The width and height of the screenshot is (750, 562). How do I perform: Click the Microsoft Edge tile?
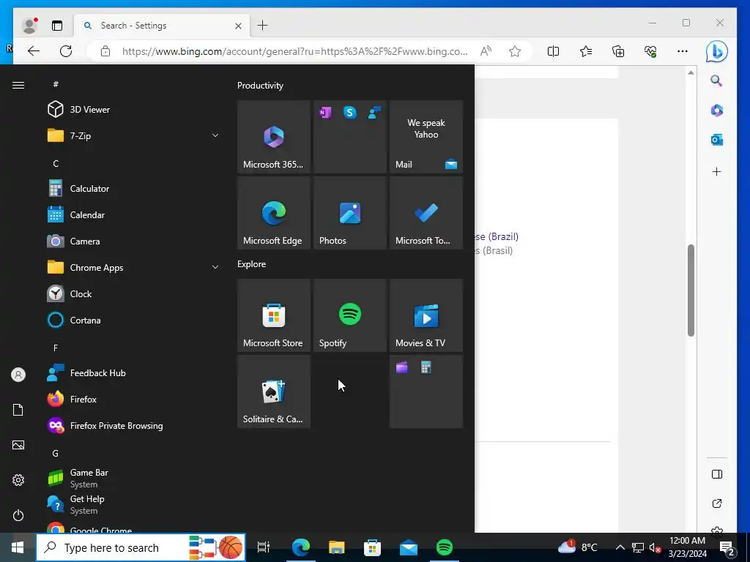click(x=274, y=213)
